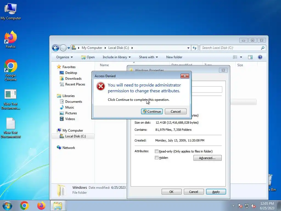Launch Chrome from the taskbar

(24, 206)
